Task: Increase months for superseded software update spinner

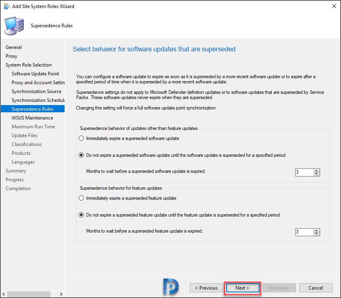Action: point(317,170)
